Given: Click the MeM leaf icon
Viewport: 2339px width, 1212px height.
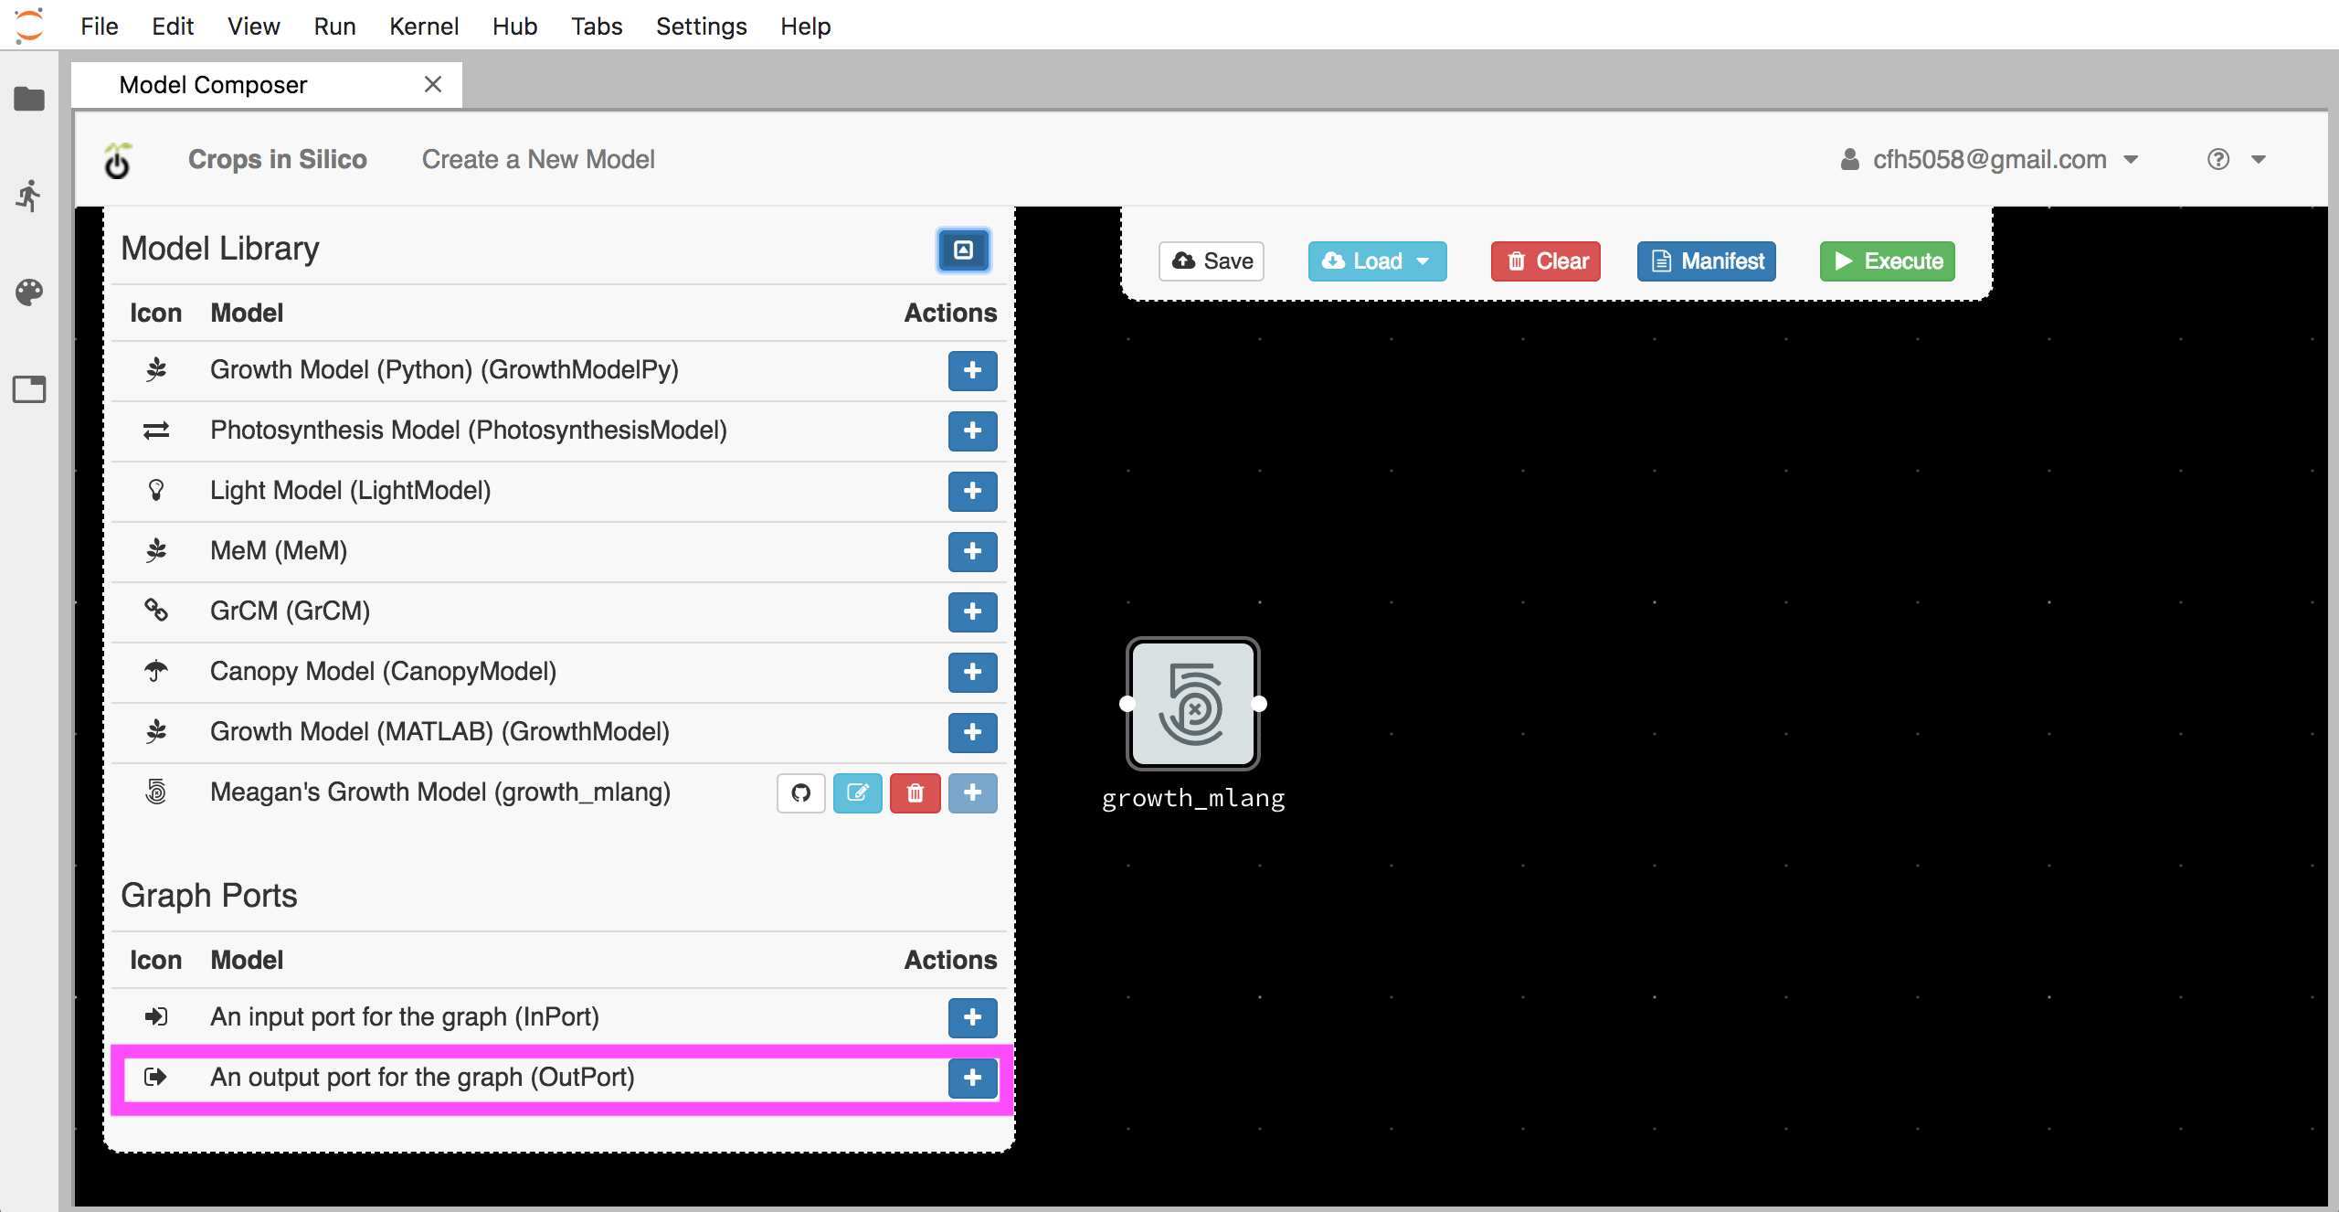Looking at the screenshot, I should pos(156,550).
